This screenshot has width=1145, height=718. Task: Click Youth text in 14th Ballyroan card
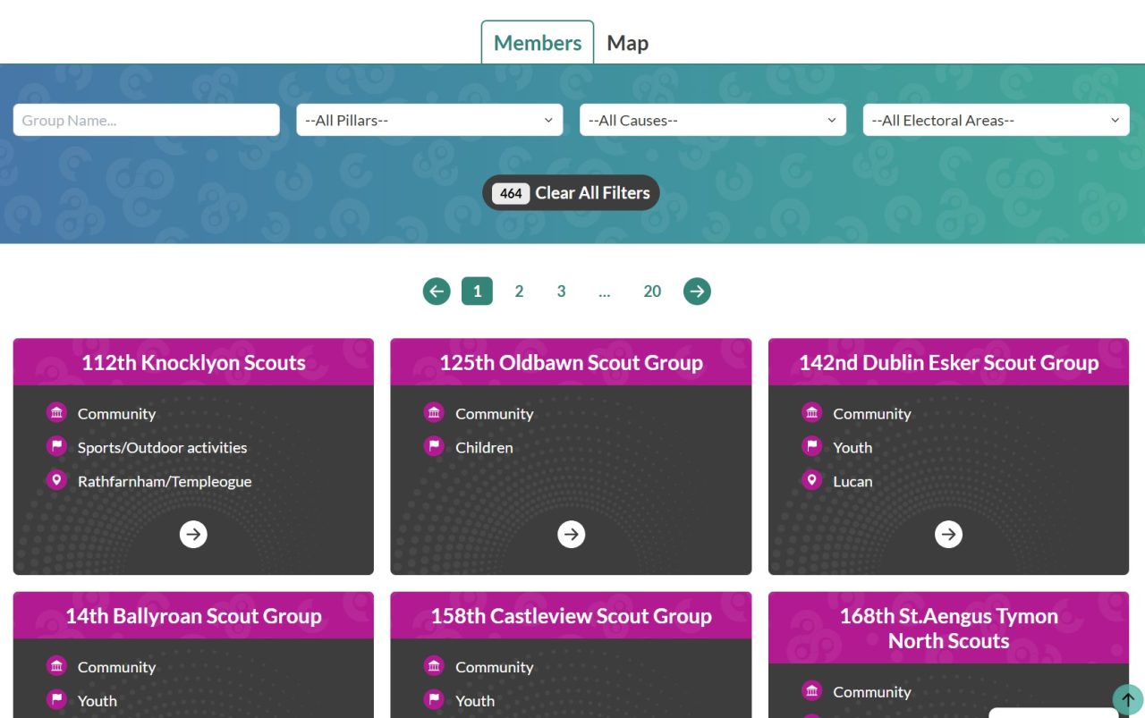97,701
